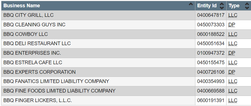Viewport: 251px width, 106px height.
Task: Select DP type abbreviation for BBQ ENTERPRISES
Action: click(x=232, y=53)
